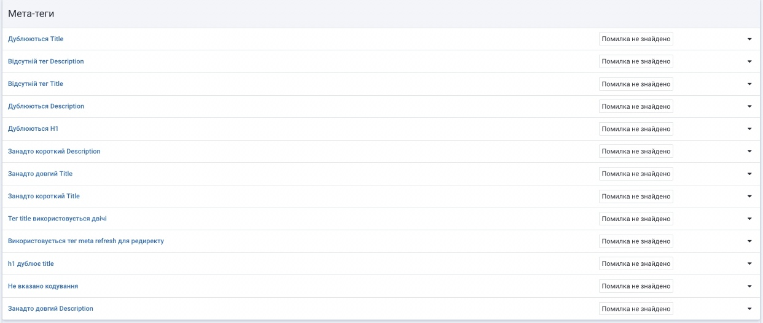The image size is (763, 323).
Task: Expand the 'Занадто довгий Description' row arrow
Action: pos(749,308)
